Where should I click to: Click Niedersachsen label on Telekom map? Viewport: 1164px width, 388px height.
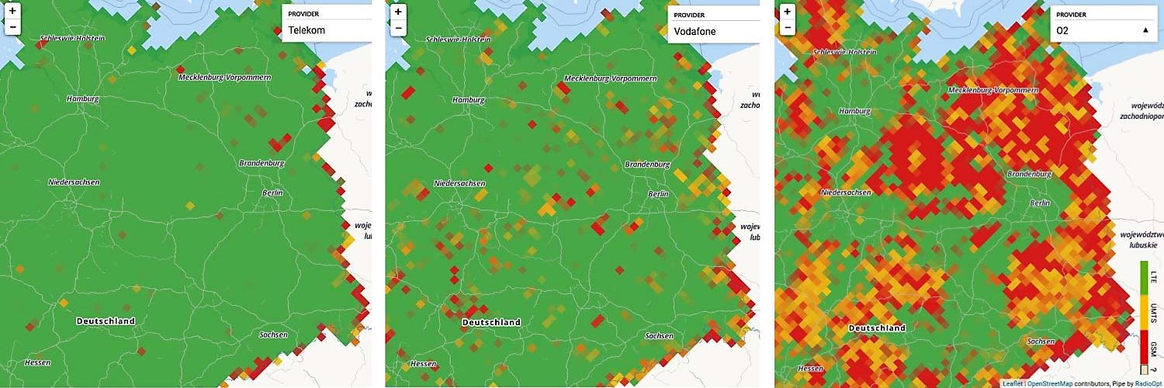click(74, 182)
